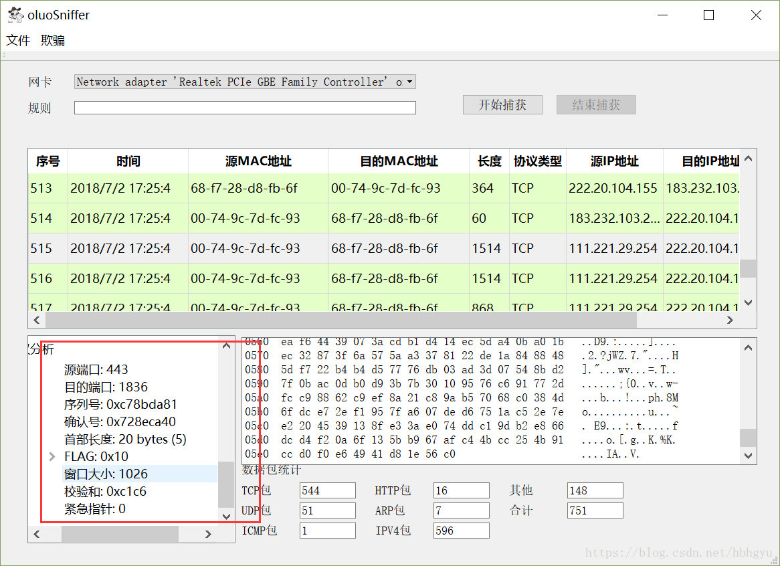Click the hex dump vertical scrollbar thumb
This screenshot has height=566, width=780.
point(748,438)
